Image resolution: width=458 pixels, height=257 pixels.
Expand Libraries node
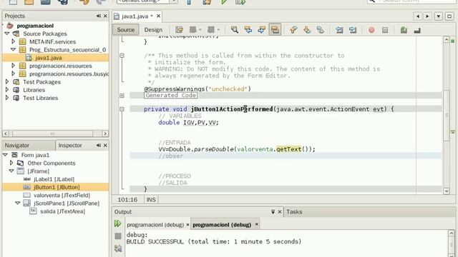[7, 90]
